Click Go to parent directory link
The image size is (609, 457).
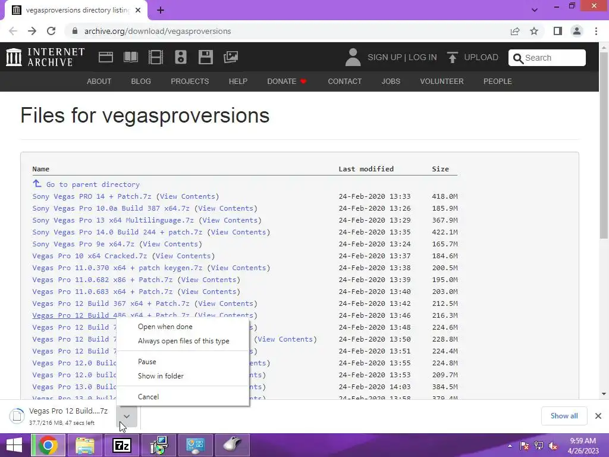point(93,184)
